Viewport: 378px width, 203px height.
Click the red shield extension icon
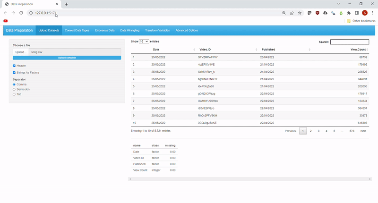click(x=317, y=13)
